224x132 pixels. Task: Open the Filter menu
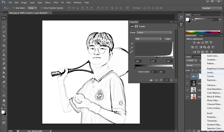(56, 2)
